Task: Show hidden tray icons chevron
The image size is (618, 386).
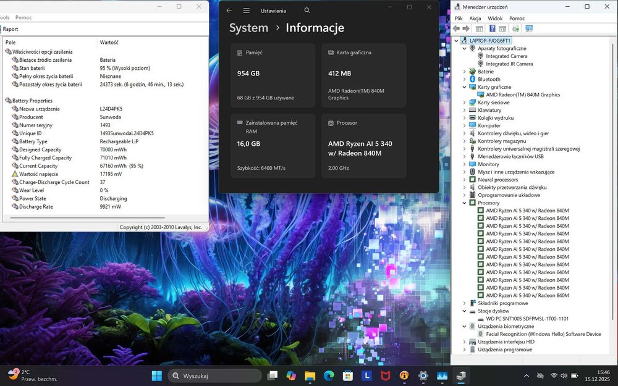Action: click(x=526, y=376)
